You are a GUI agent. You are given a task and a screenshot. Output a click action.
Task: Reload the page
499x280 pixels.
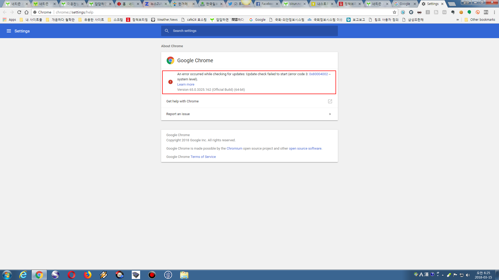click(x=19, y=12)
